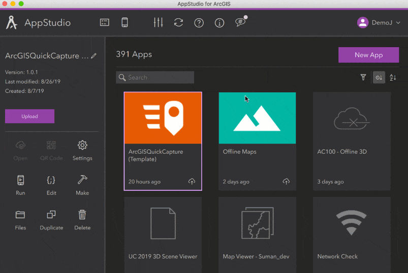Open the desktop gallery view icon
408x273 pixels.
click(x=104, y=23)
